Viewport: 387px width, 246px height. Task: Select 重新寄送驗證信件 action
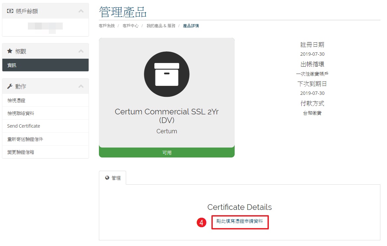(45, 139)
